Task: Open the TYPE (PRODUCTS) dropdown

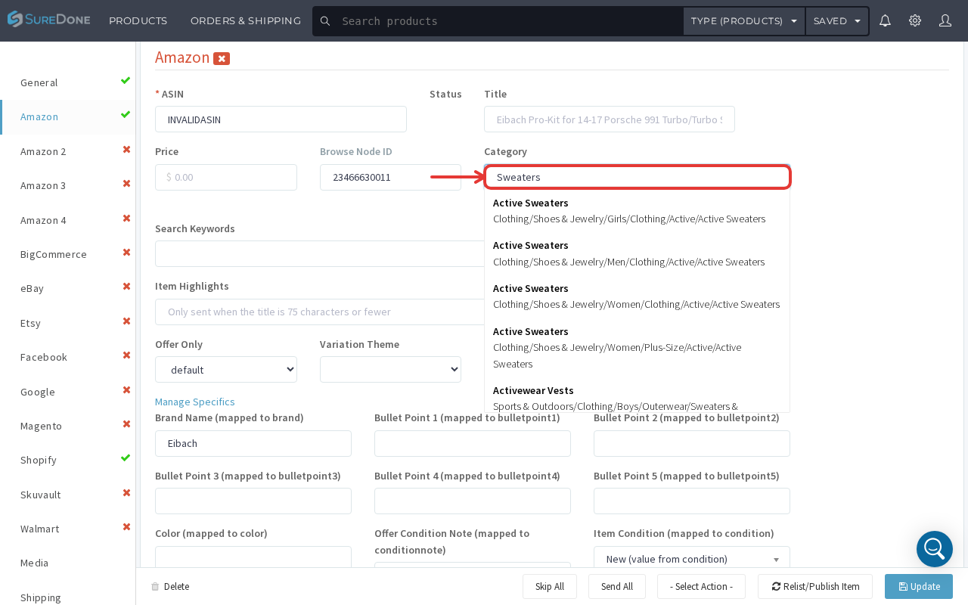Action: [744, 21]
